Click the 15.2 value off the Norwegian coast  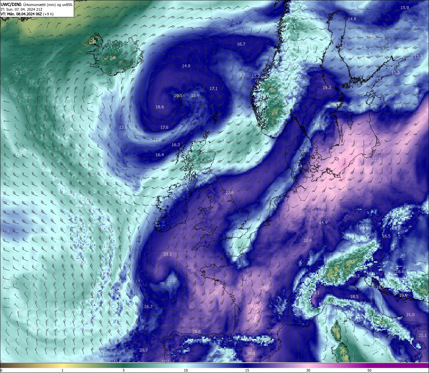[x=256, y=76]
